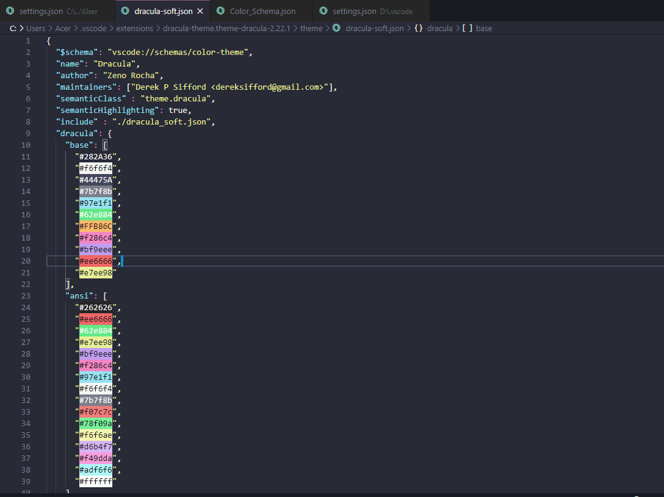Click line number 20 in gutter

(26, 261)
